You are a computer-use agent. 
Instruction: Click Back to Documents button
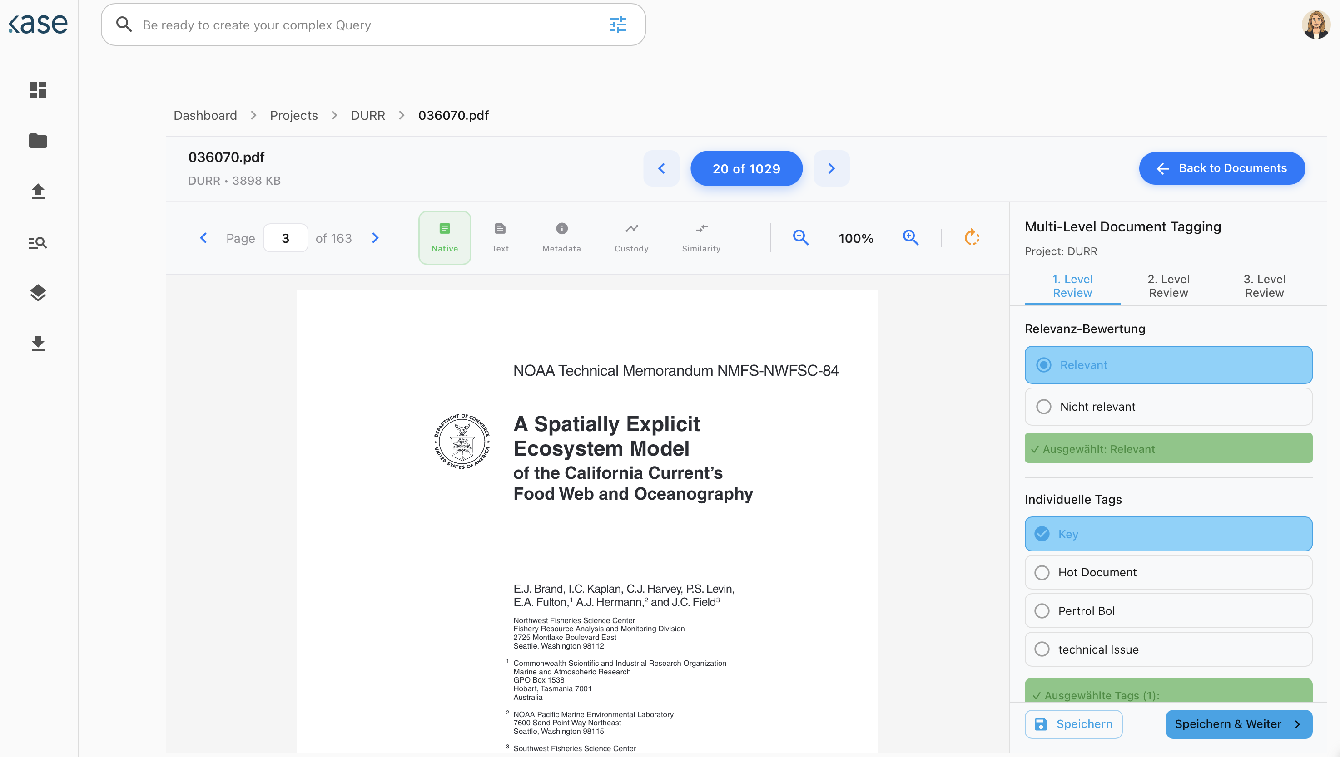1221,168
